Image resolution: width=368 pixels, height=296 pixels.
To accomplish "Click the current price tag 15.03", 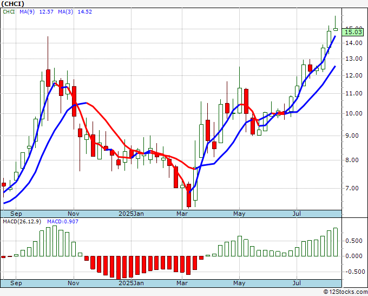I will pos(354,32).
